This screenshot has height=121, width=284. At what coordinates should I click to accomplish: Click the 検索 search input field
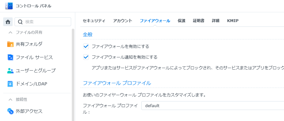coord(43,22)
